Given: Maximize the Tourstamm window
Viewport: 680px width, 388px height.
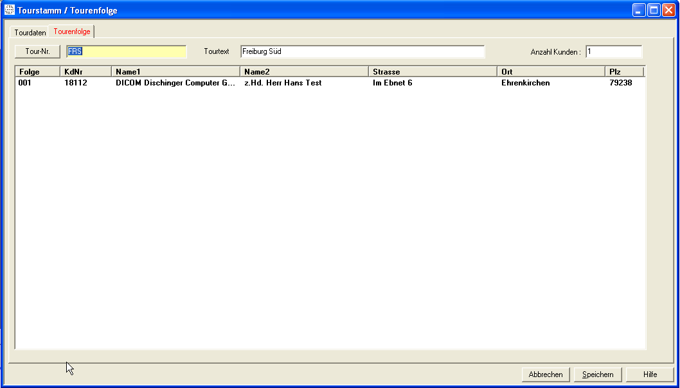Looking at the screenshot, I should [x=654, y=10].
